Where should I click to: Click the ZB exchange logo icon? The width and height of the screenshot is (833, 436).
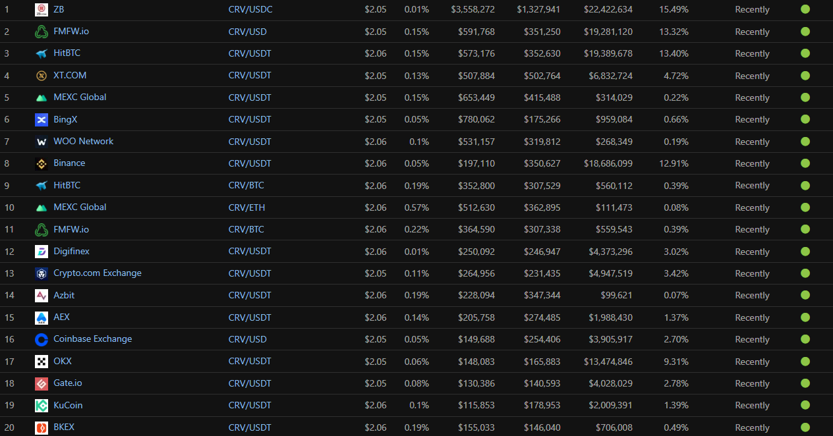(x=42, y=10)
